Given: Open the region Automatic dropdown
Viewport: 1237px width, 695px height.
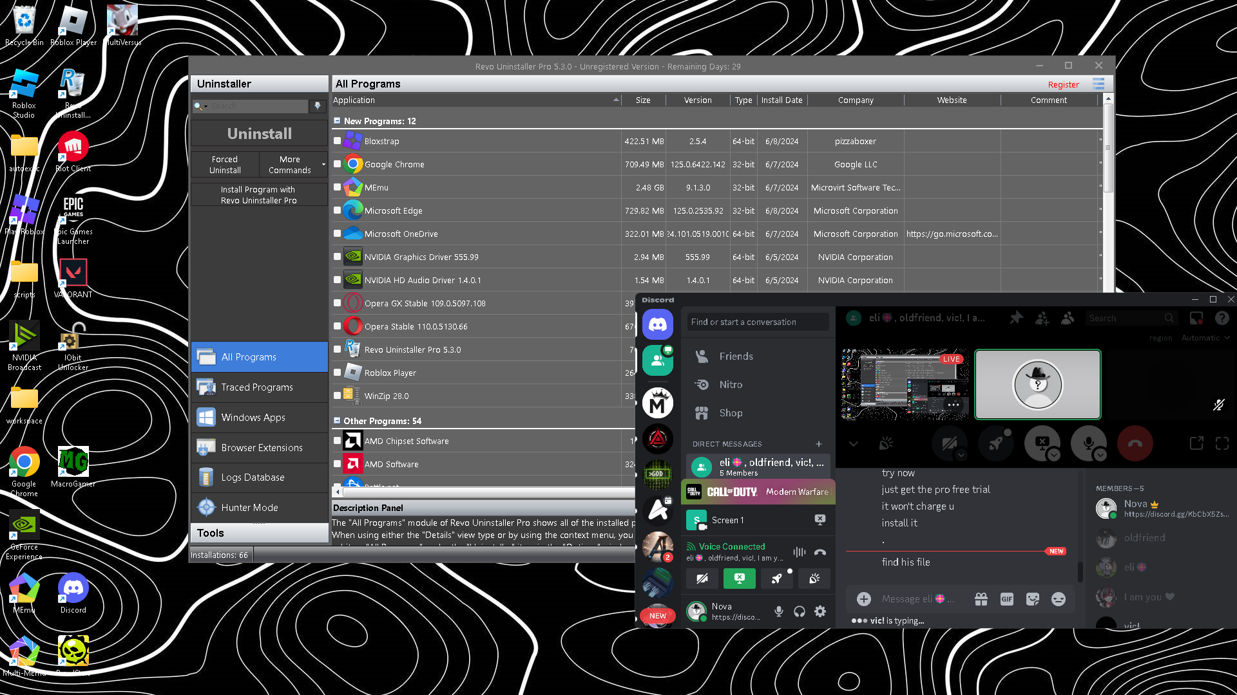Looking at the screenshot, I should [x=1205, y=338].
